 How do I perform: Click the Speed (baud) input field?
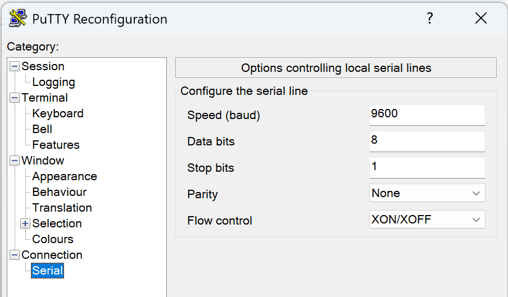pos(427,115)
